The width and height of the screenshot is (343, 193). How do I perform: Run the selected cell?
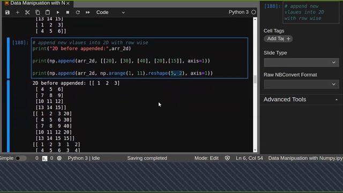point(58,12)
